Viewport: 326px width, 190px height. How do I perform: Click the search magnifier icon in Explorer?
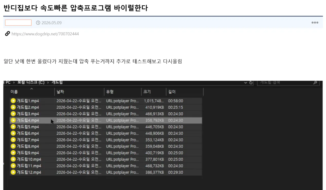(315, 82)
